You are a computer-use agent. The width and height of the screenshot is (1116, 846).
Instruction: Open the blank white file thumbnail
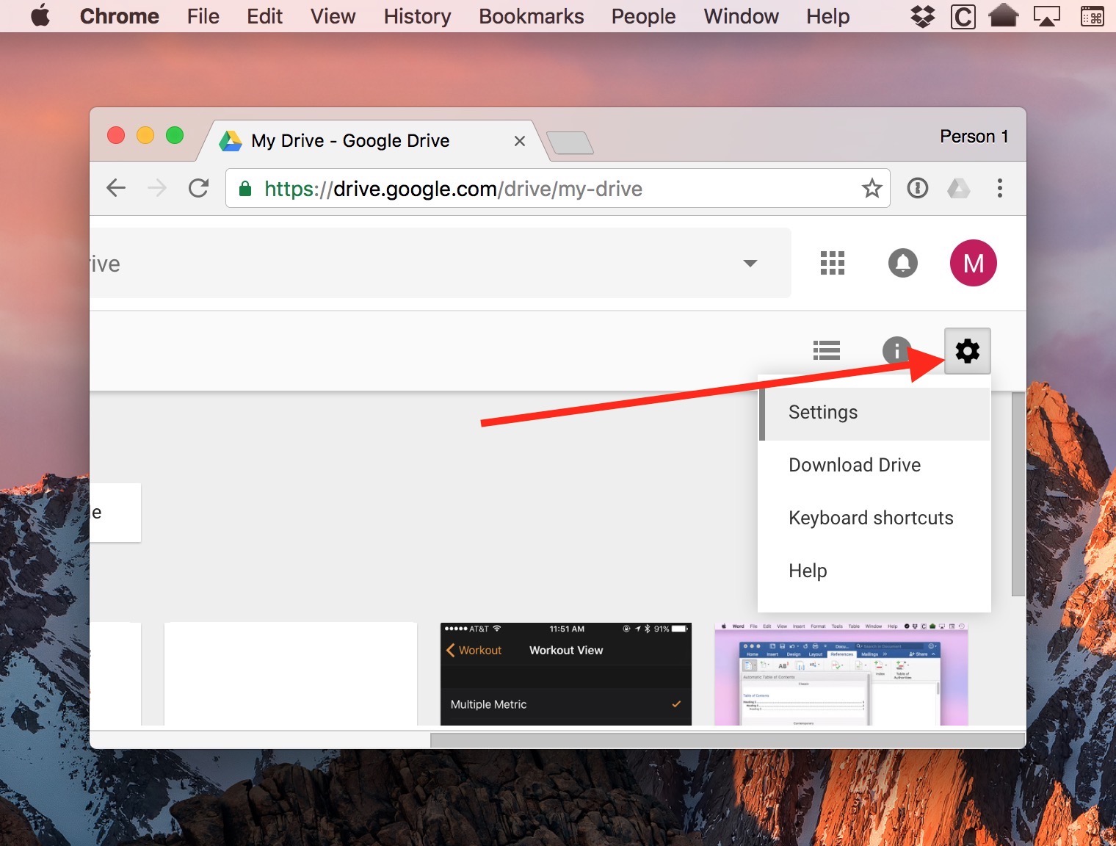pos(291,674)
